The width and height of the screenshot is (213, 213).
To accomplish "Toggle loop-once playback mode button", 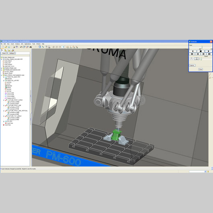I will 192,59.
